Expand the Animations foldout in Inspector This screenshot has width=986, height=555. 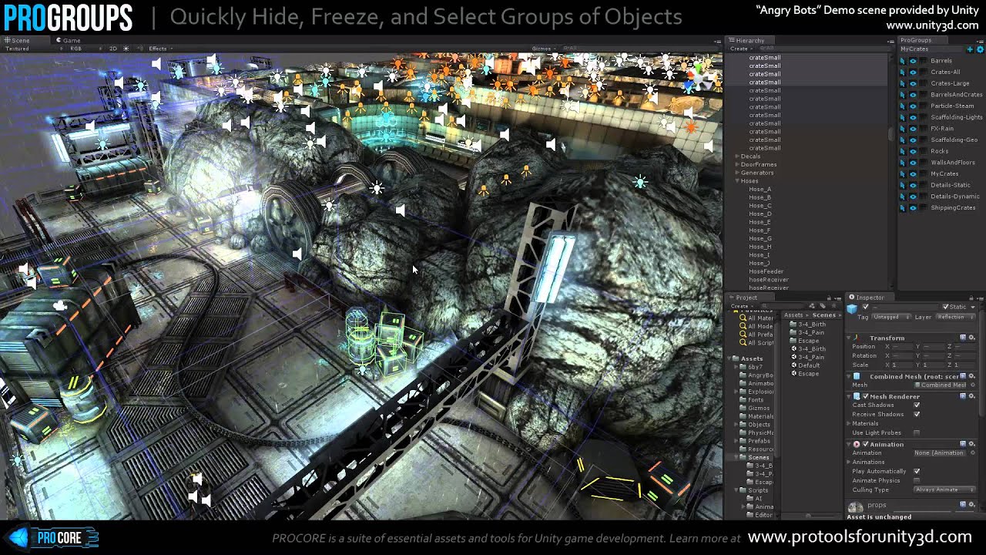848,462
